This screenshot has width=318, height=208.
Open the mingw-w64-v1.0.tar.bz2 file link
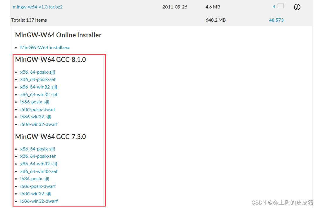(38, 7)
